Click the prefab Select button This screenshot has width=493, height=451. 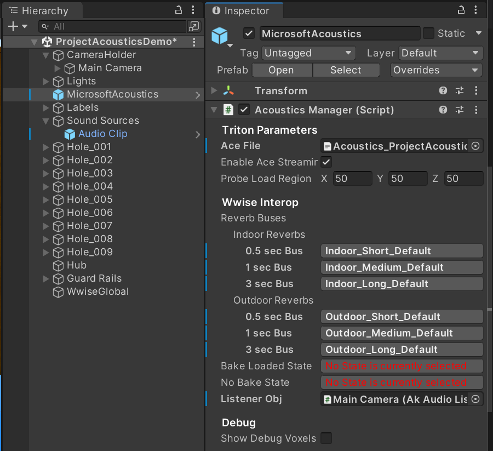[346, 70]
